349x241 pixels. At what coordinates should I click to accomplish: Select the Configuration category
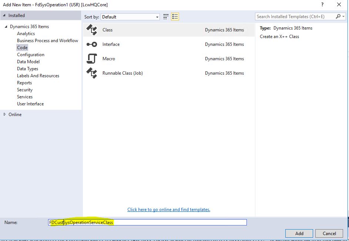point(31,55)
